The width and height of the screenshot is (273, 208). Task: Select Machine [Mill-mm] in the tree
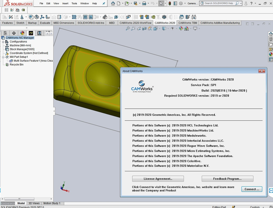pos(20,45)
